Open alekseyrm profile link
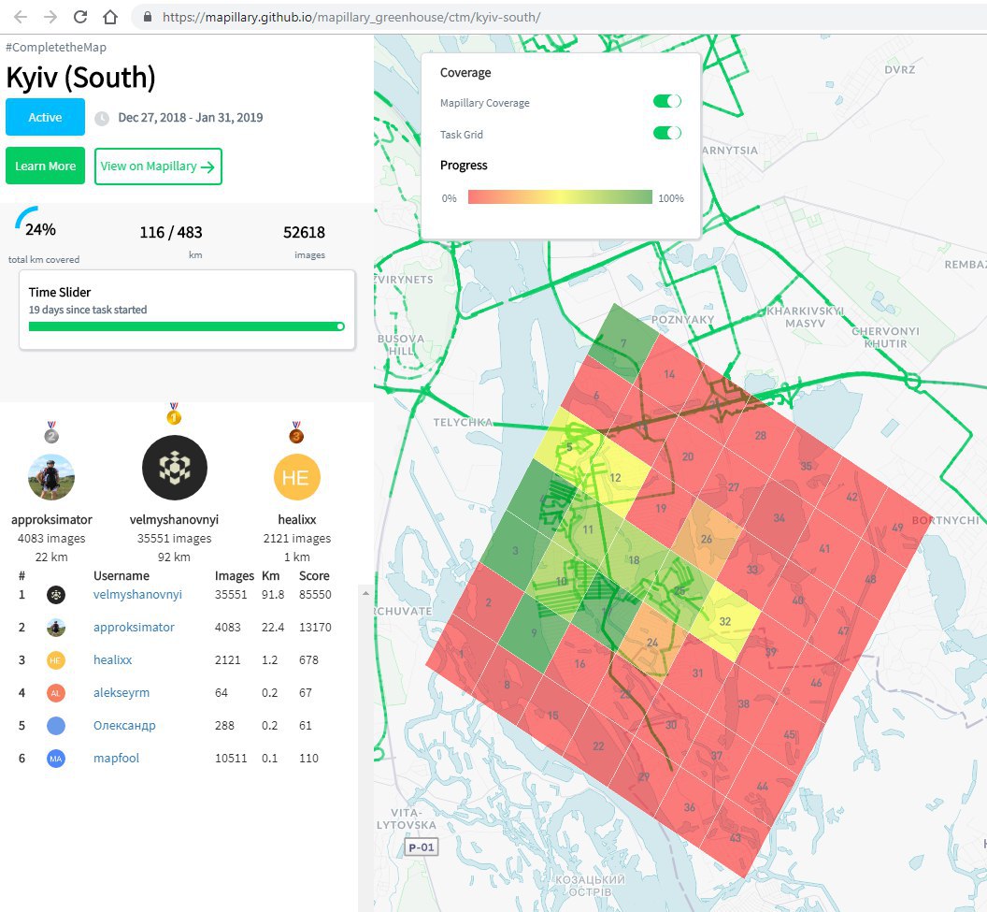The image size is (987, 912). pos(122,693)
